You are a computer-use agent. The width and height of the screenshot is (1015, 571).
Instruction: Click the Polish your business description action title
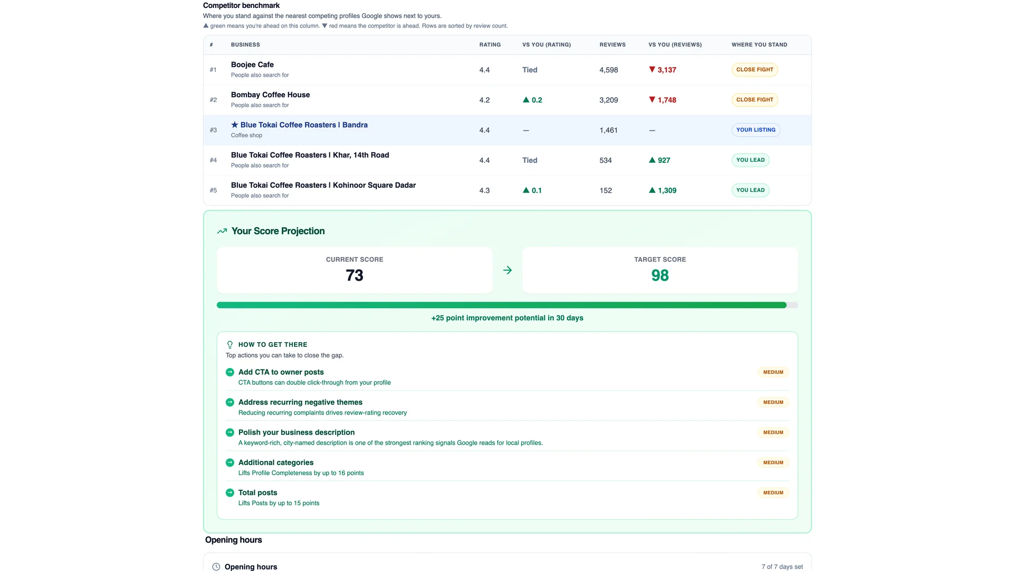click(x=296, y=432)
